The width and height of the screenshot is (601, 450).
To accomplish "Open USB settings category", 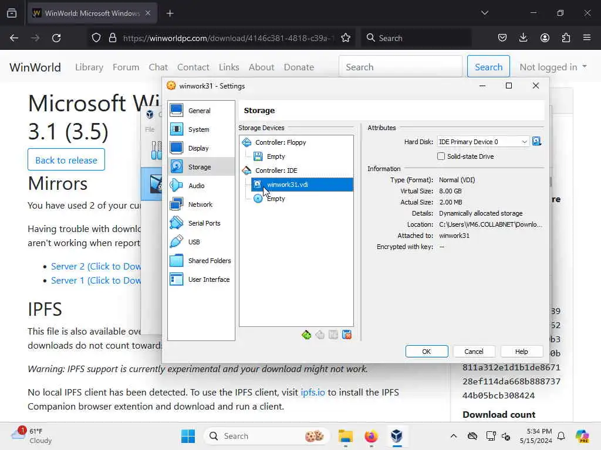I will point(201,242).
